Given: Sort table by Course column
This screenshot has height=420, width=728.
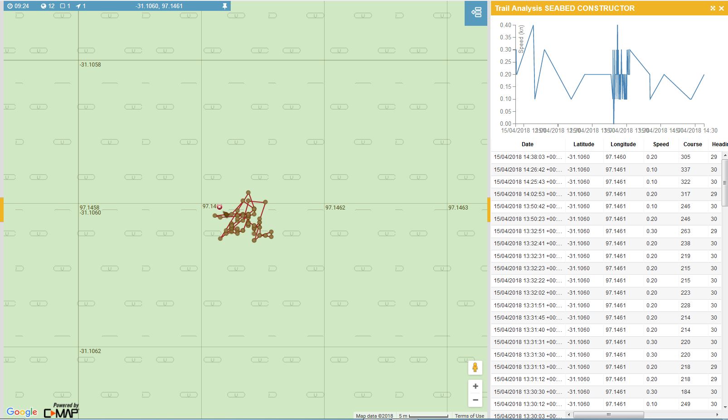Looking at the screenshot, I should (x=693, y=144).
